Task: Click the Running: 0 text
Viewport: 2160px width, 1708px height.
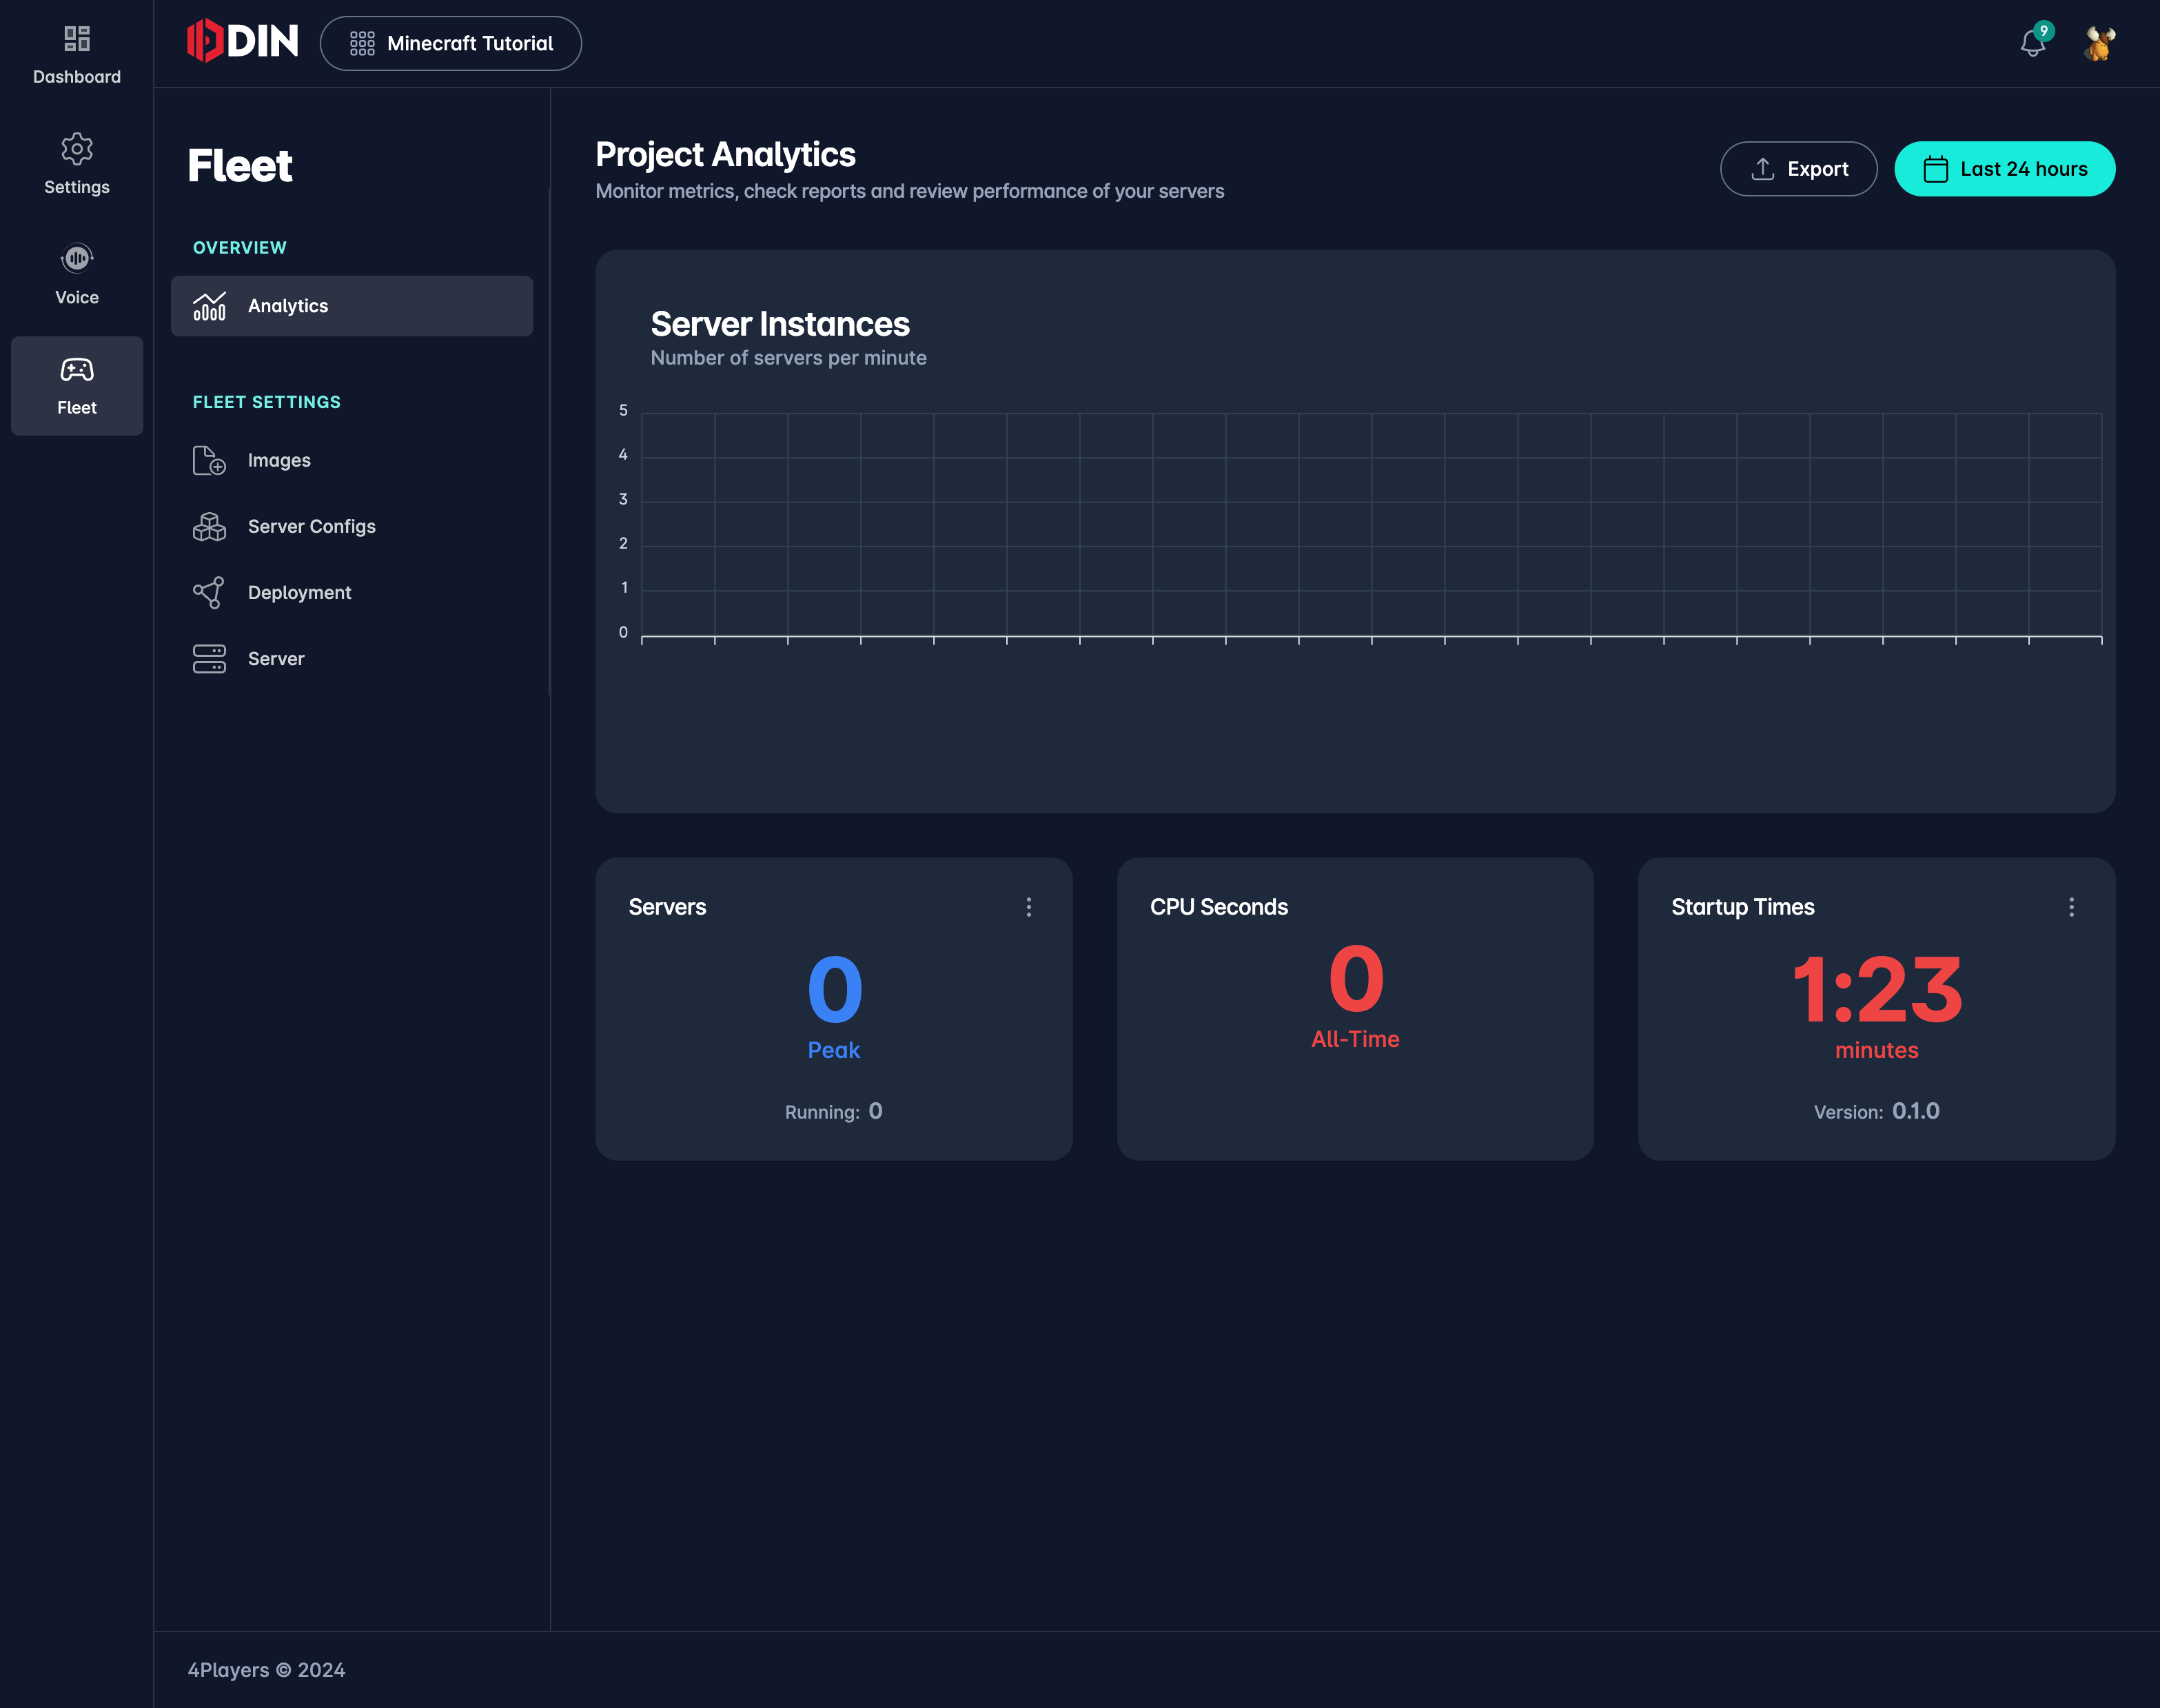Action: point(834,1111)
